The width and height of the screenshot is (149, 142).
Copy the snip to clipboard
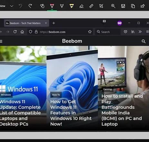coord(133,6)
